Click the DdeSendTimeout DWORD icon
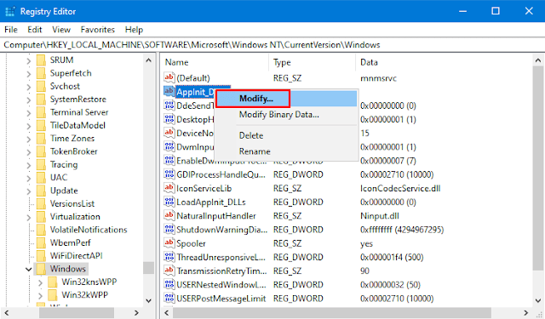Screen dimensions: 545x319 169,105
